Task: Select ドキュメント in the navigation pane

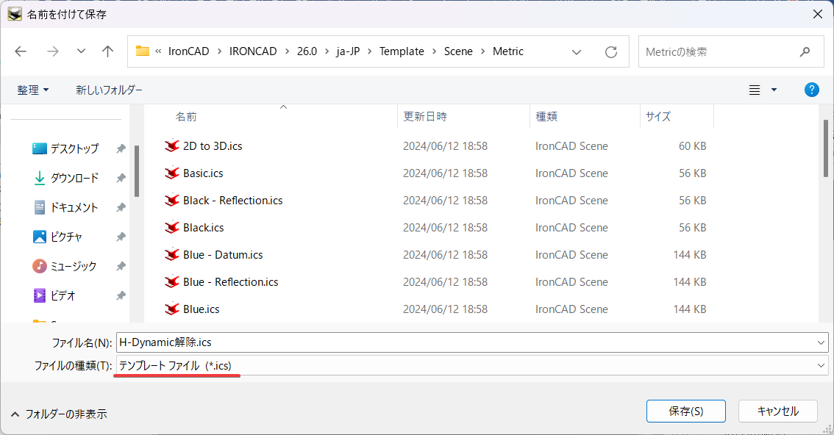Action: [x=65, y=207]
